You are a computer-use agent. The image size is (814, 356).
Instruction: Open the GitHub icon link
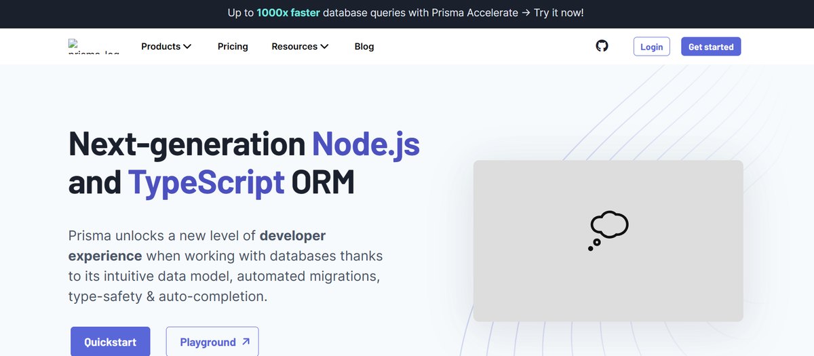tap(602, 46)
